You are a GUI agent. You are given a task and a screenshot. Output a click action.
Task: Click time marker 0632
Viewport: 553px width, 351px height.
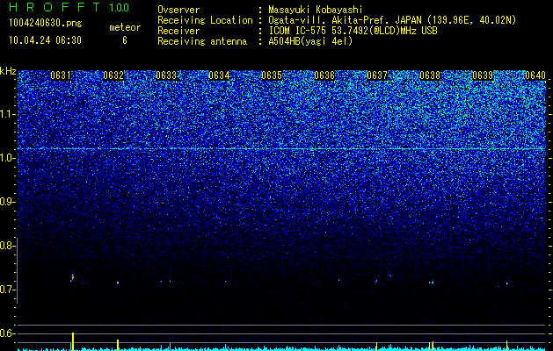click(x=113, y=75)
